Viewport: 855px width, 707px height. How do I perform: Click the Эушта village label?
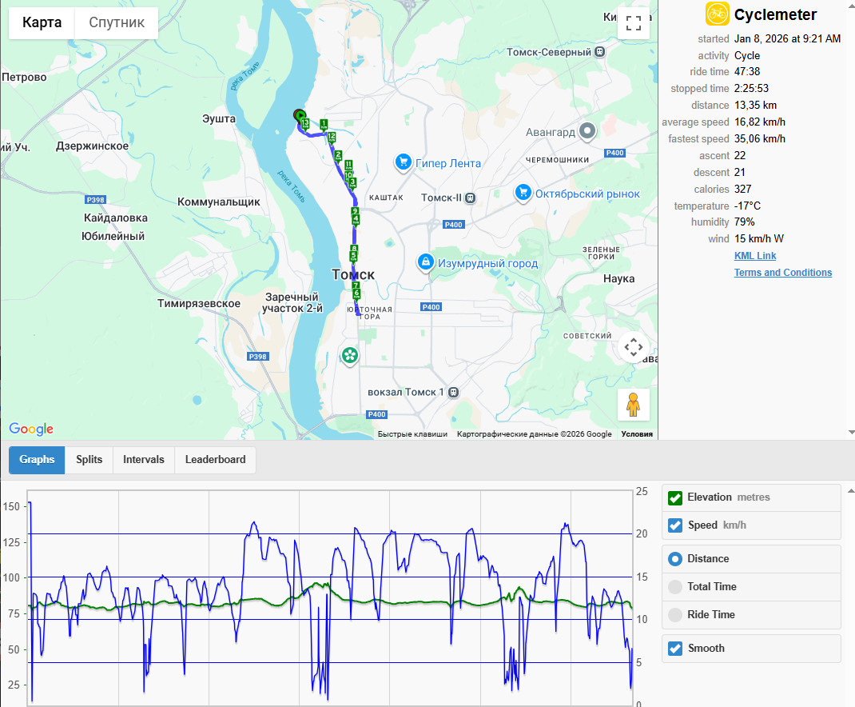[x=219, y=118]
